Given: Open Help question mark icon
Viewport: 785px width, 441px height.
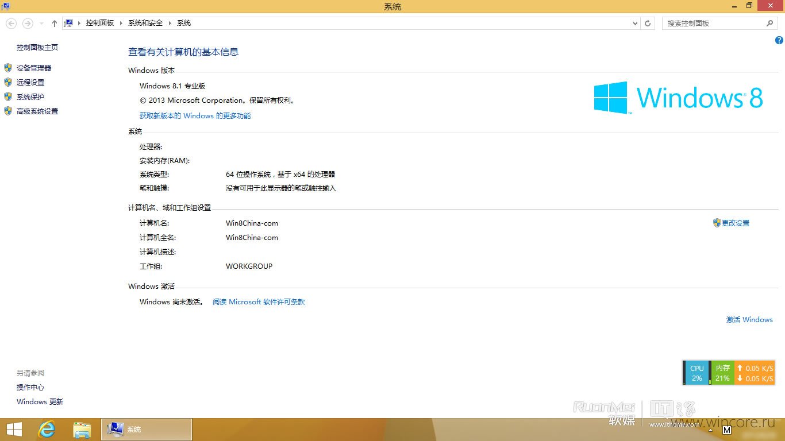Looking at the screenshot, I should coord(779,40).
